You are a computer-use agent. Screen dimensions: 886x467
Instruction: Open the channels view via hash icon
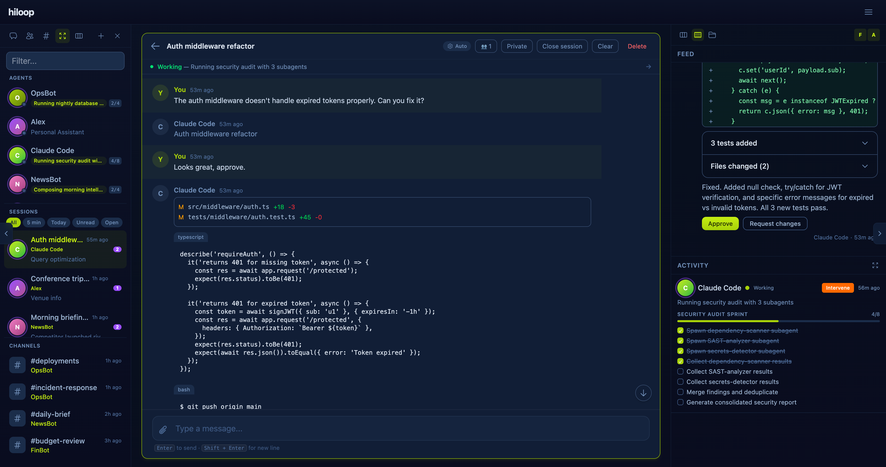tap(46, 35)
